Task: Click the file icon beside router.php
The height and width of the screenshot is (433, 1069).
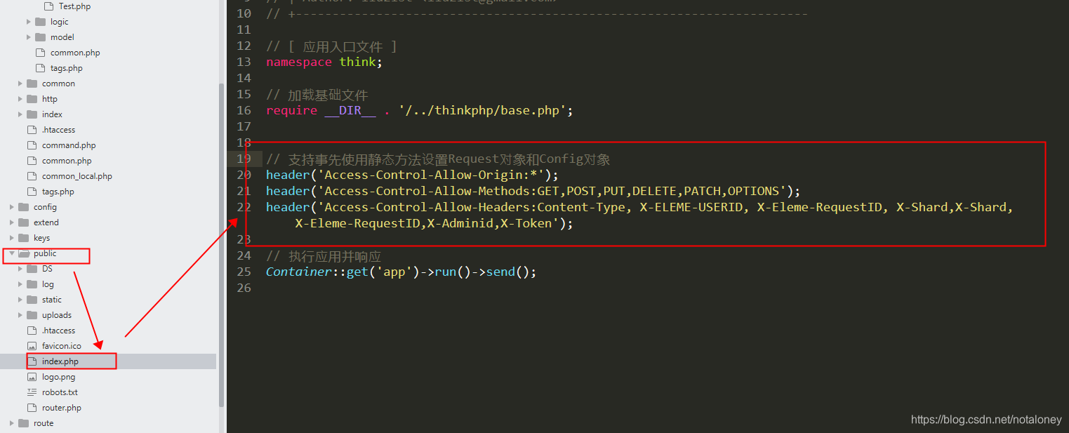Action: (32, 407)
